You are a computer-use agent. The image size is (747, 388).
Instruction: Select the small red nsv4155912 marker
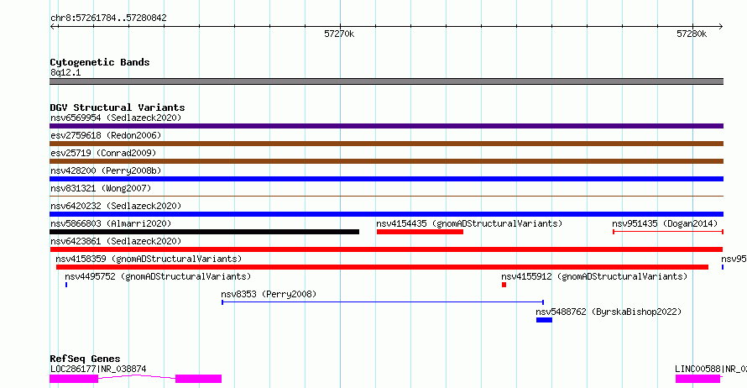504,285
